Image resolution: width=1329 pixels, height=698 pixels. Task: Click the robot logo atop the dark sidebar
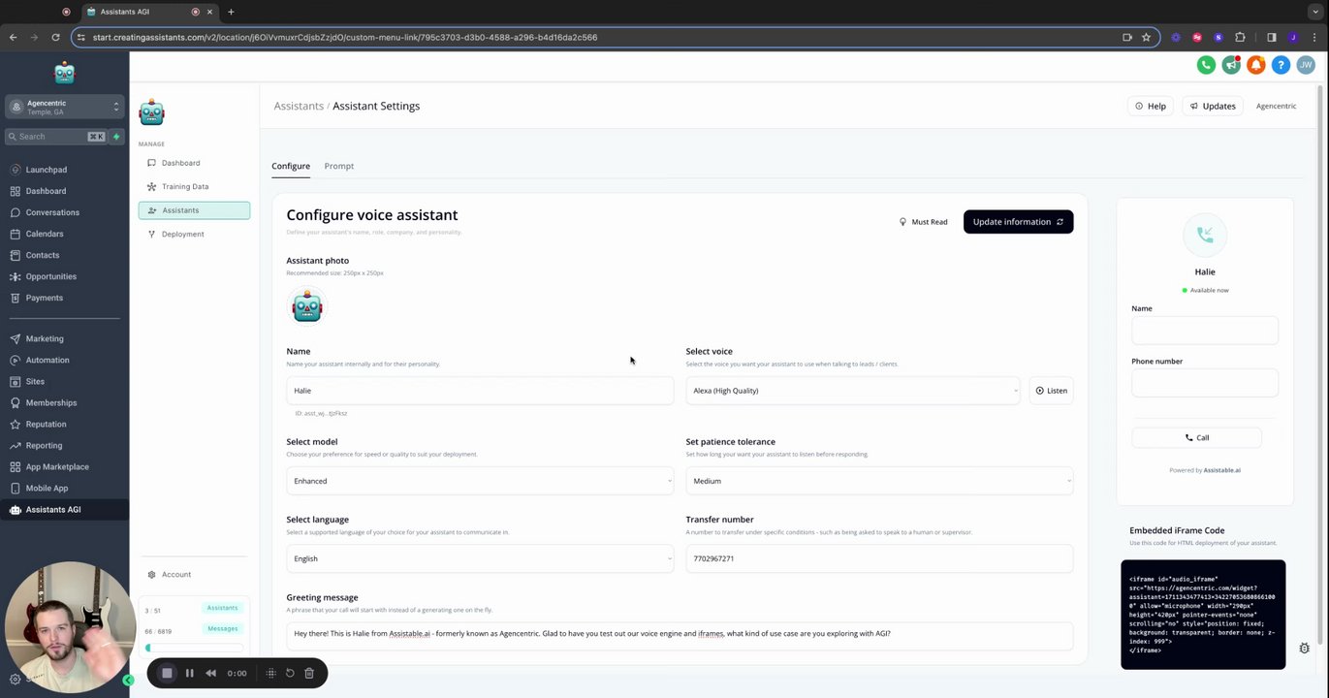click(64, 73)
